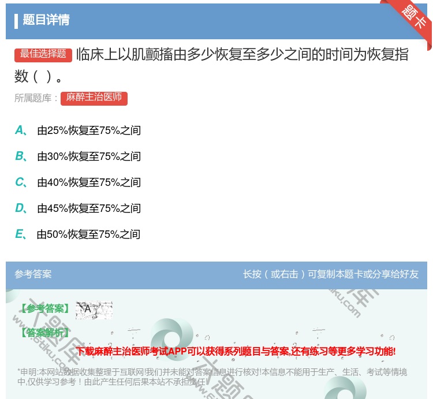This screenshot has width=433, height=399.
Task: Select the 最佳选择题 question type tag
Action: point(43,54)
